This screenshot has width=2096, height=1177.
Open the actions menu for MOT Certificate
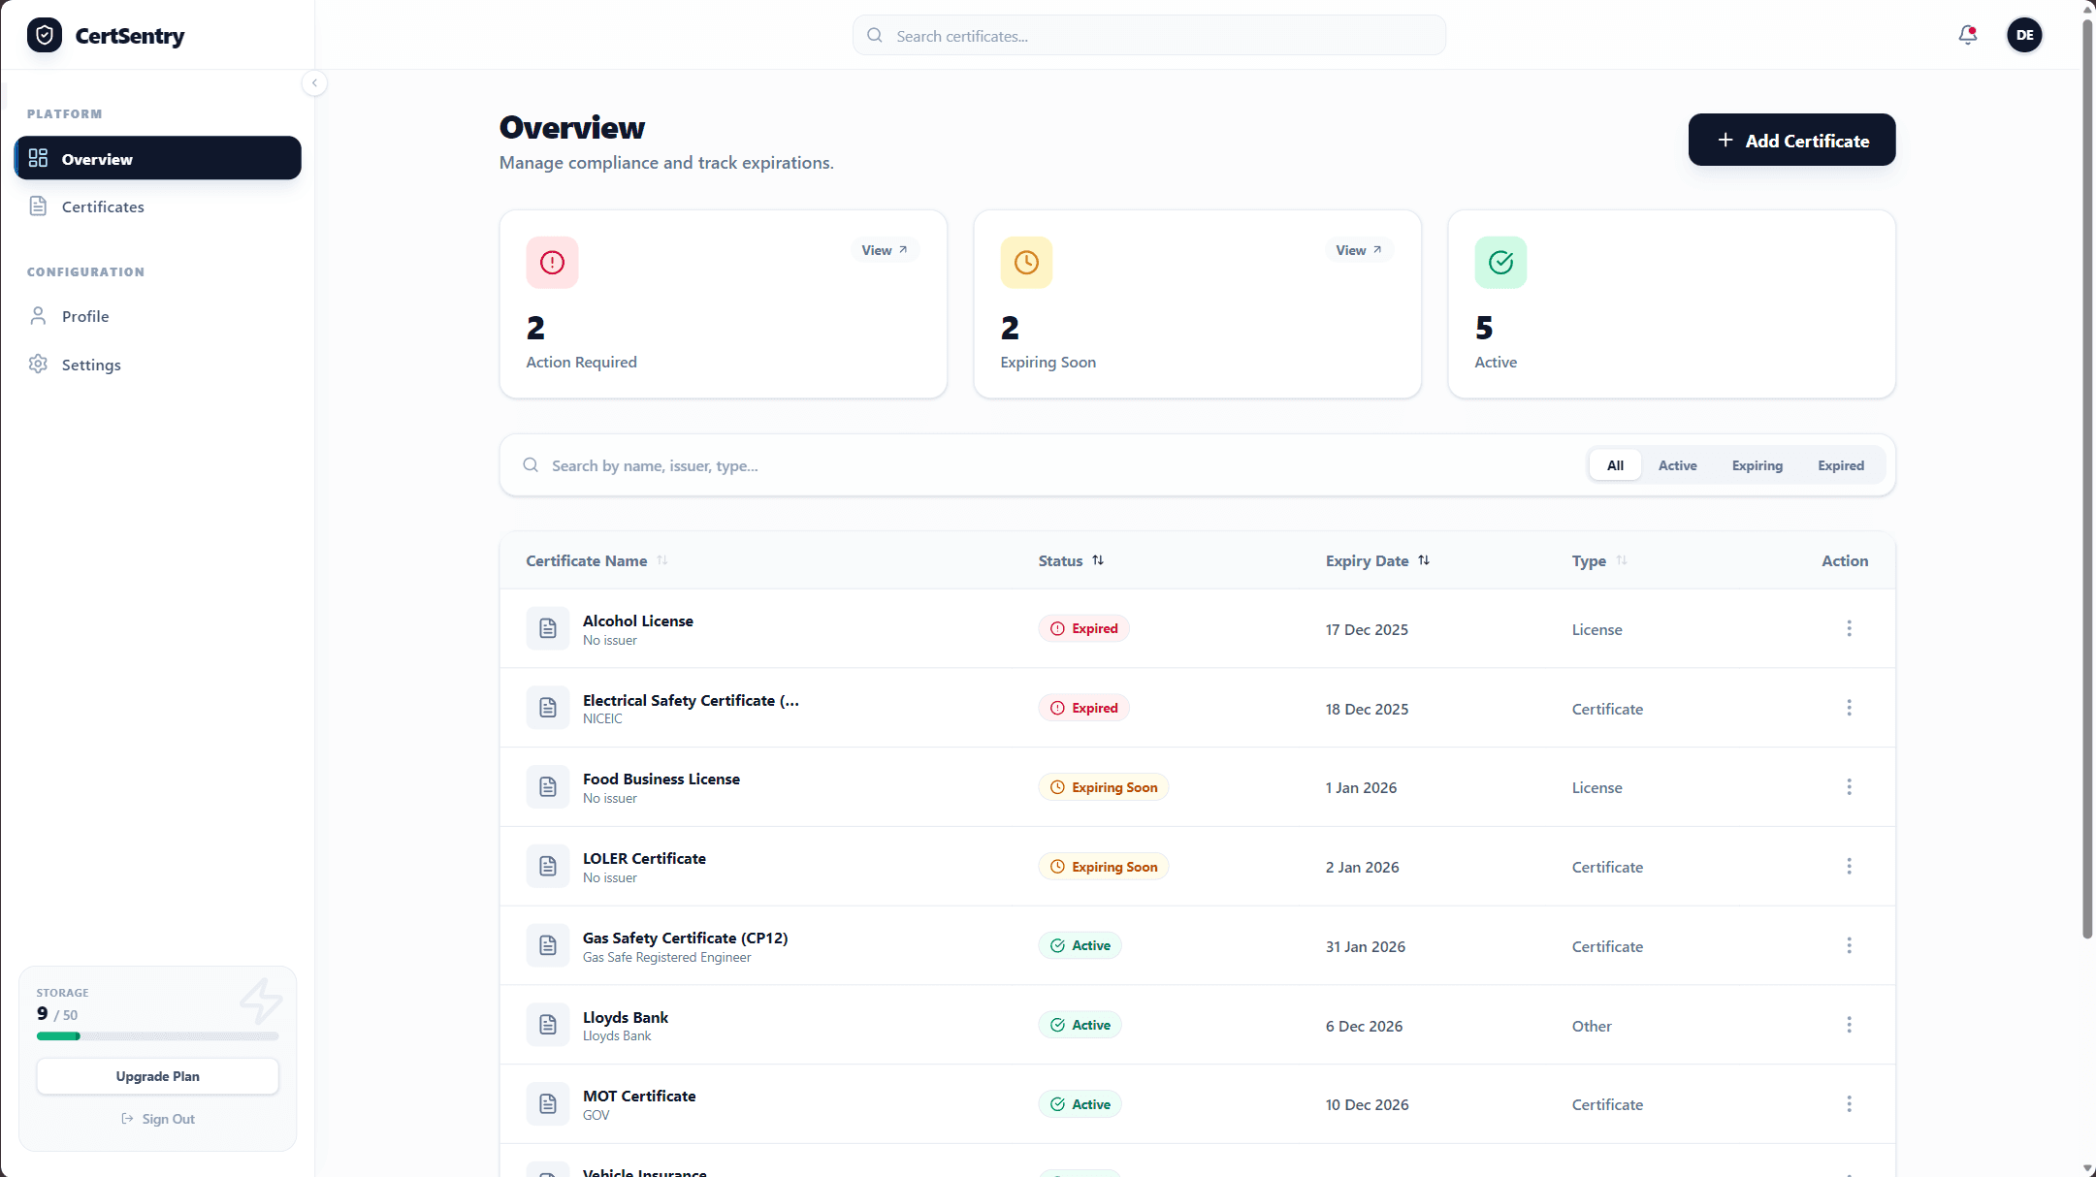click(x=1850, y=1103)
